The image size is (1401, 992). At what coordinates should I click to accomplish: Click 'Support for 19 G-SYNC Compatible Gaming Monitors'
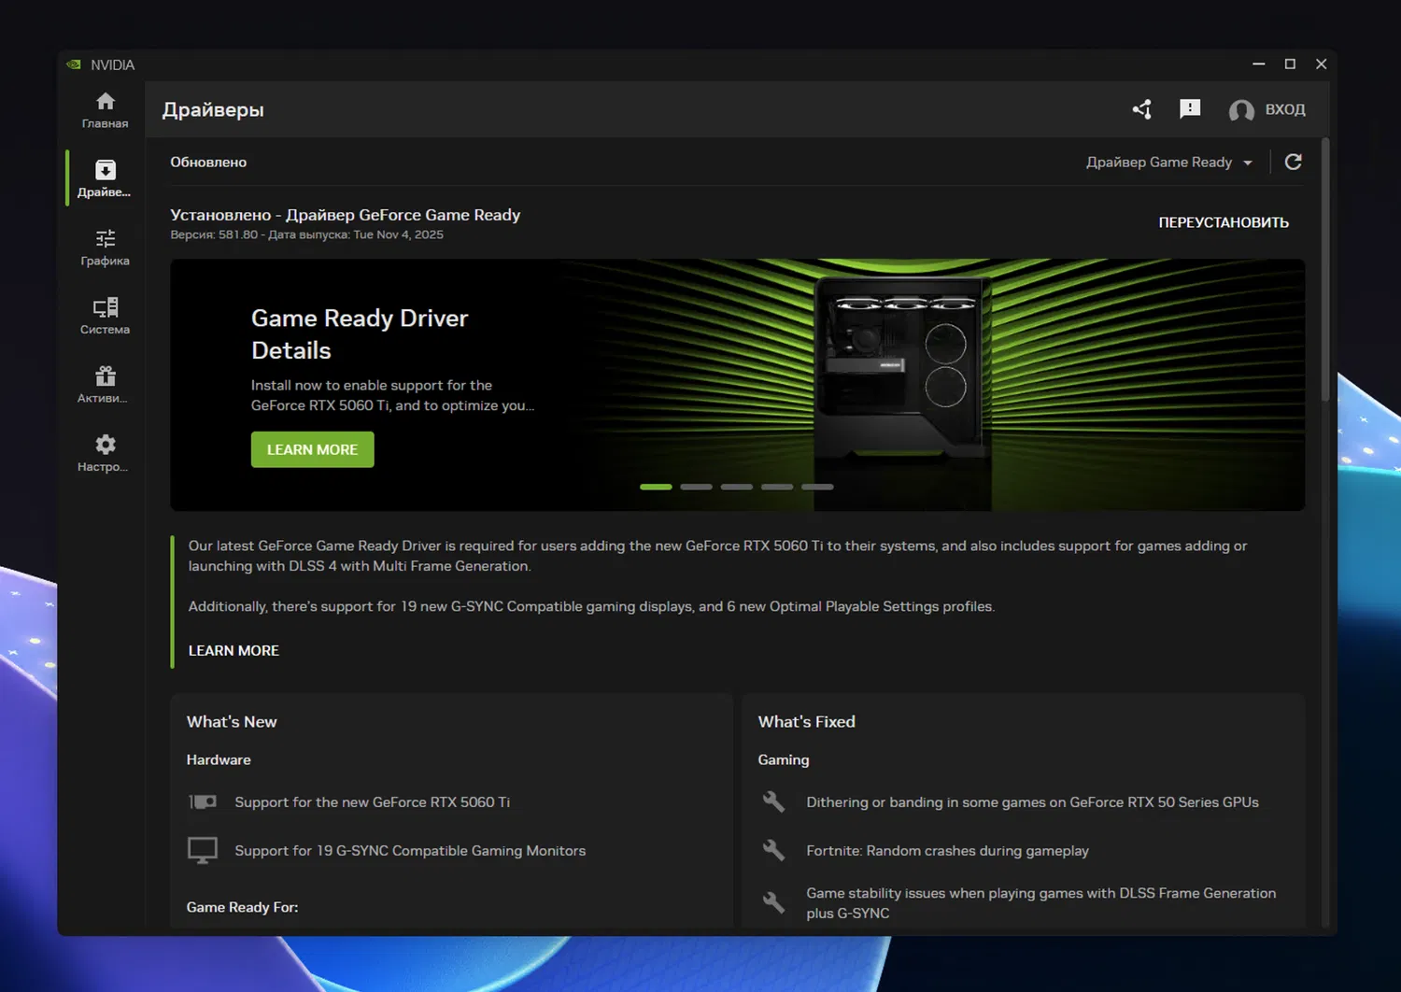click(x=410, y=850)
